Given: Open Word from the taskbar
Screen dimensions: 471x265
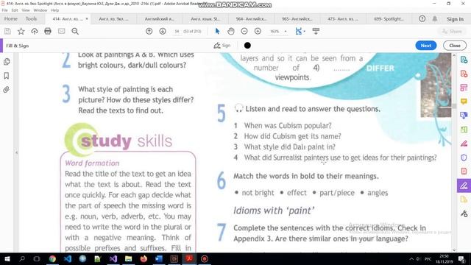Looking at the screenshot, I should coord(159,259).
